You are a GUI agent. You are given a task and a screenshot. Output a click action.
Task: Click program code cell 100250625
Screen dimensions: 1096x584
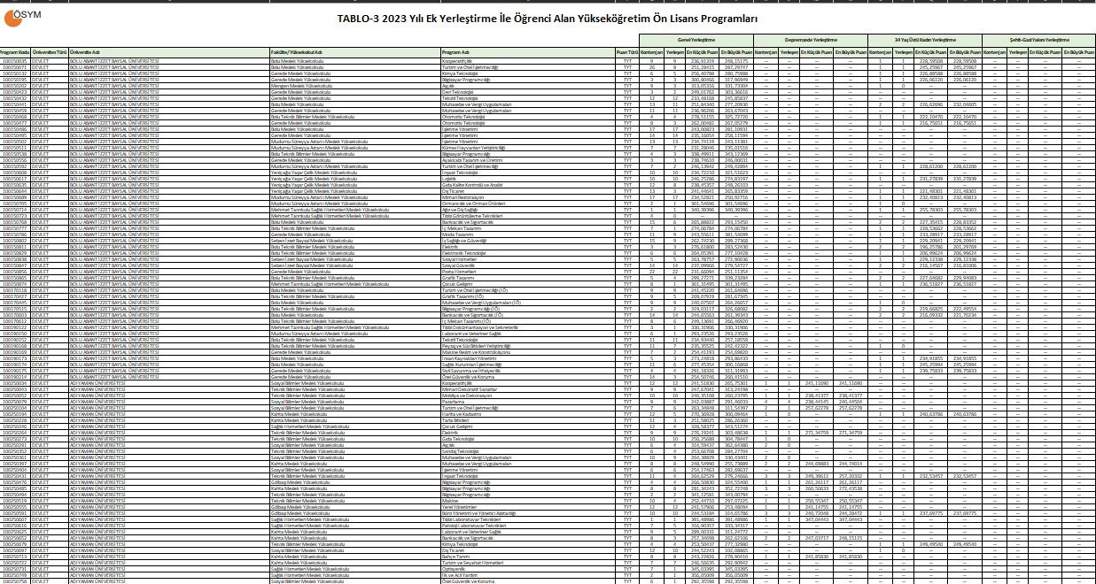click(15, 531)
